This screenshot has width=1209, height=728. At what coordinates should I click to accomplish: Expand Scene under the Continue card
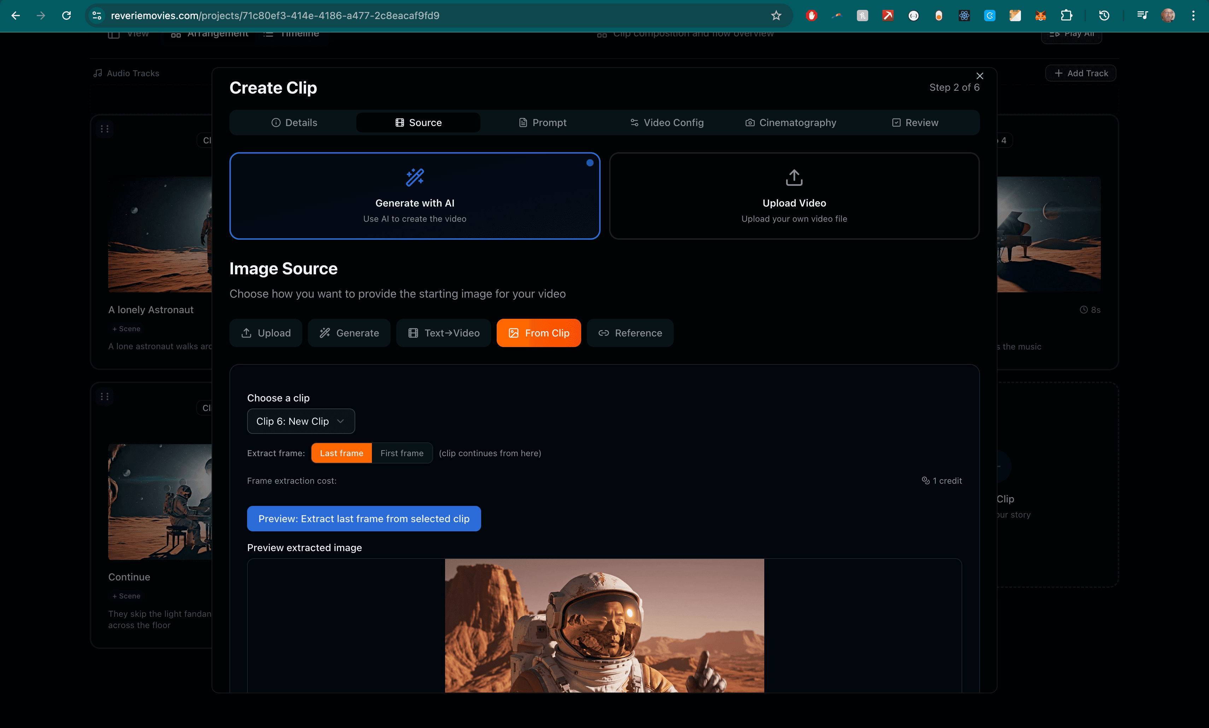(x=126, y=596)
